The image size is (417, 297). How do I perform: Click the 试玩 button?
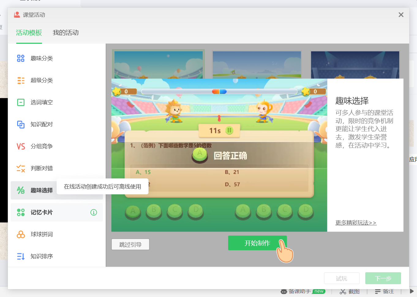click(342, 278)
